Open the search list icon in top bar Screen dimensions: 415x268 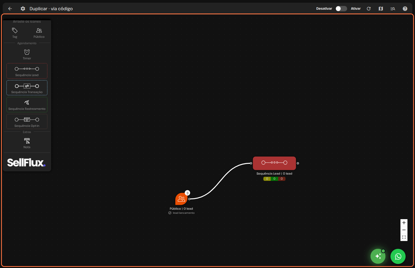click(393, 9)
